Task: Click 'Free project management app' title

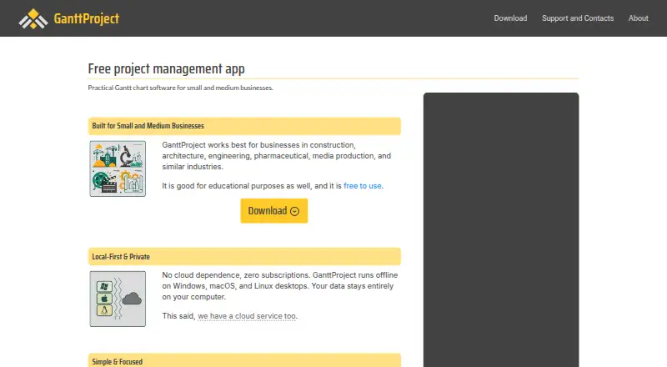Action: pos(166,68)
